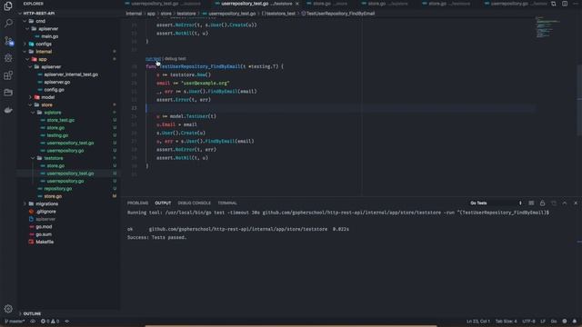
Task: Click 'teststore' in the breadcrumb path
Action: pyautogui.click(x=186, y=14)
